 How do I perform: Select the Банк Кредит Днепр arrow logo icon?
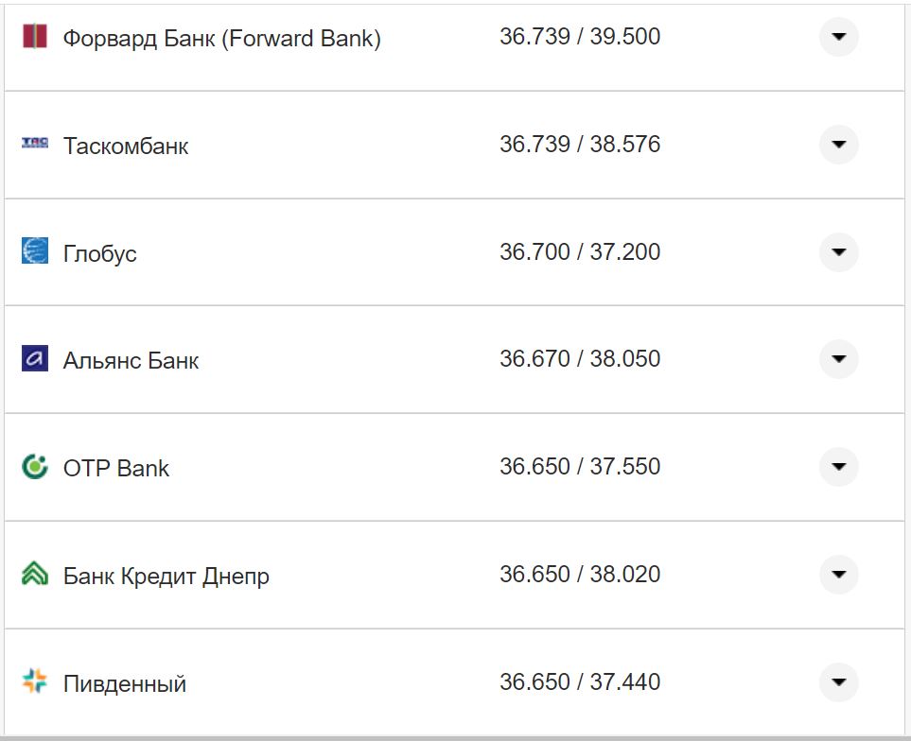click(x=34, y=574)
